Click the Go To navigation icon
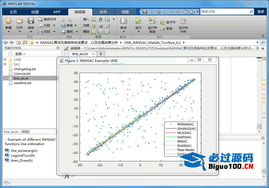 [63, 25]
